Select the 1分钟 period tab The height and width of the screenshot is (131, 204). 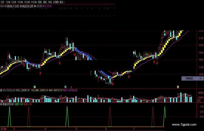tap(8, 2)
